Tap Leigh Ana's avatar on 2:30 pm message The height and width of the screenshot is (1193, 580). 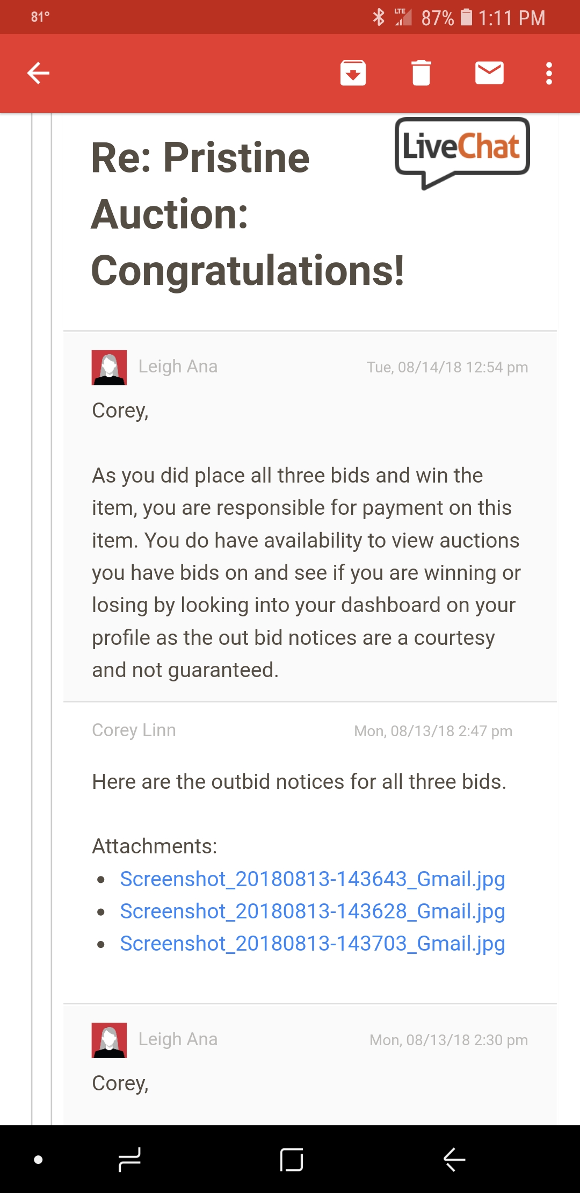110,1040
